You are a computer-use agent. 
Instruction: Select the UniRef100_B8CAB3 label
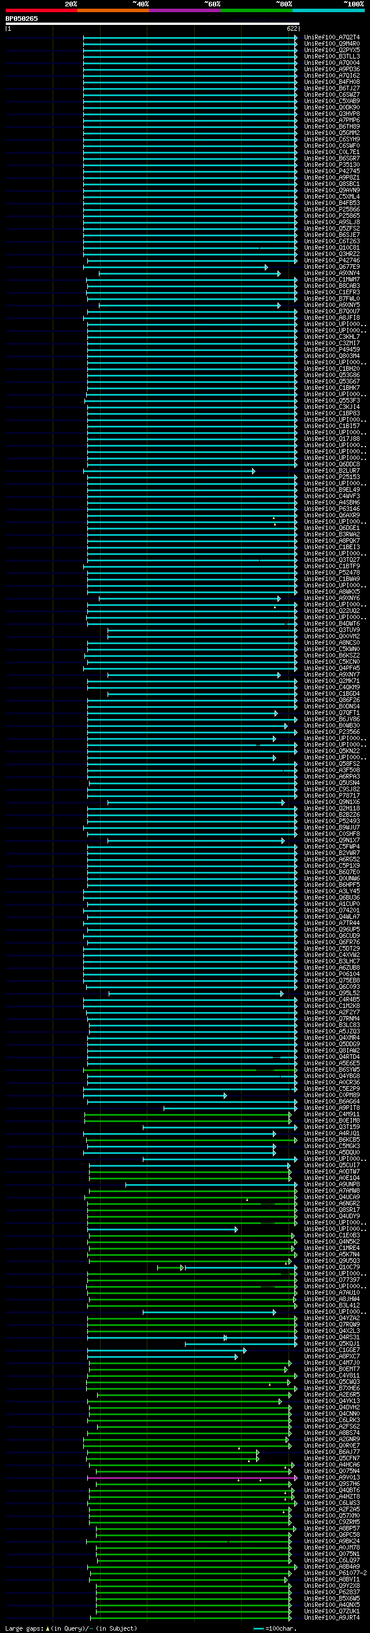point(332,286)
